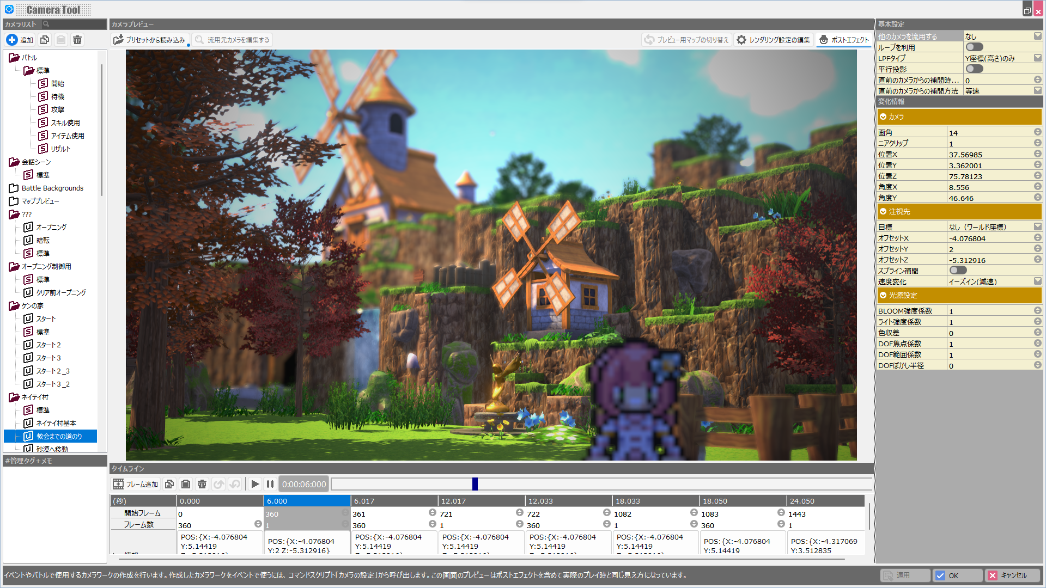Image resolution: width=1046 pixels, height=588 pixels.
Task: Add a camera with 追加 button
Action: point(20,40)
